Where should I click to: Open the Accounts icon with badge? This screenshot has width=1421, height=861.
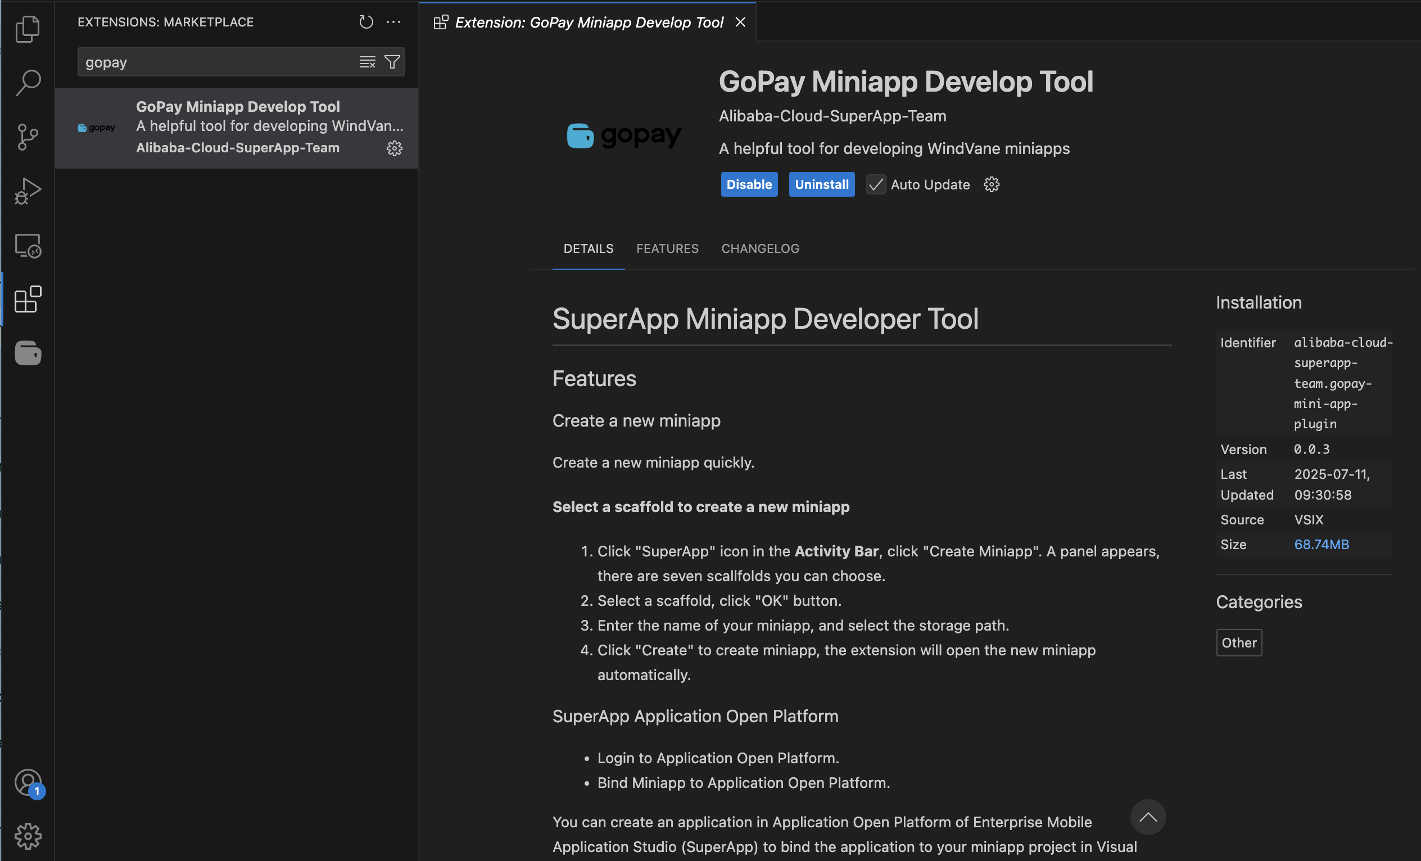tap(28, 782)
